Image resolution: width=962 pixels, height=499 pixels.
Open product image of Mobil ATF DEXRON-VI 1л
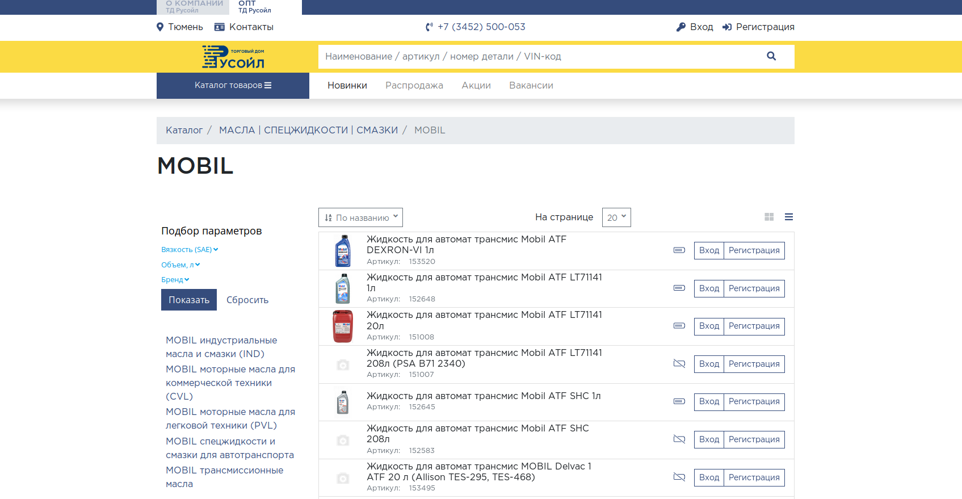point(343,251)
